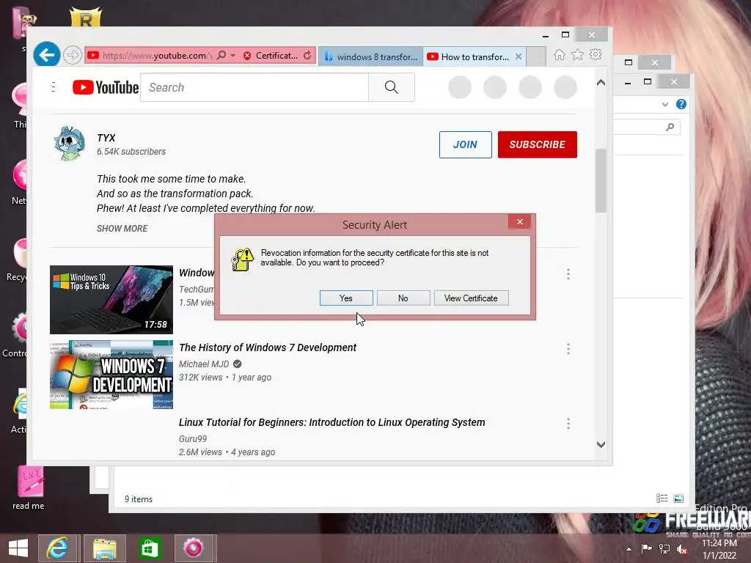Close the 'How to transfor...' tab
This screenshot has width=751, height=563.
pyautogui.click(x=519, y=56)
